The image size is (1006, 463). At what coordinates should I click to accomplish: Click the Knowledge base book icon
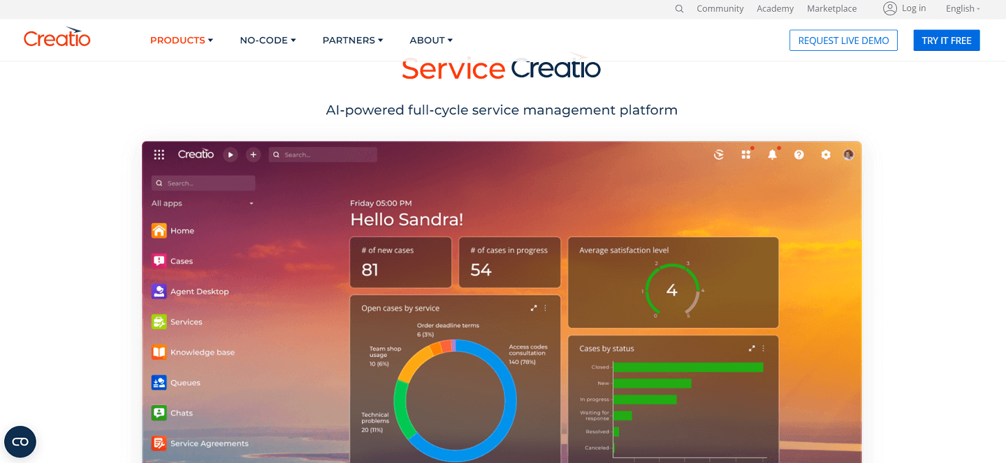(x=159, y=352)
